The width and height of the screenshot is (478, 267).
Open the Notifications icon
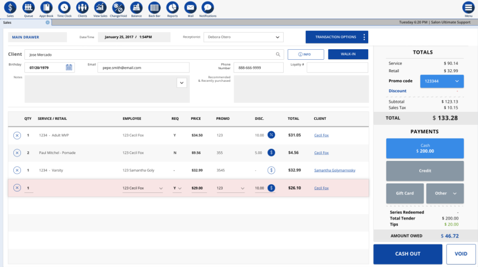pos(208,7)
